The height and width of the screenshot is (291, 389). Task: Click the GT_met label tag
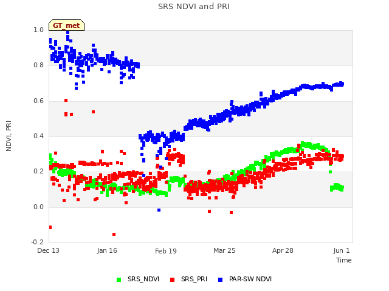pyautogui.click(x=66, y=25)
